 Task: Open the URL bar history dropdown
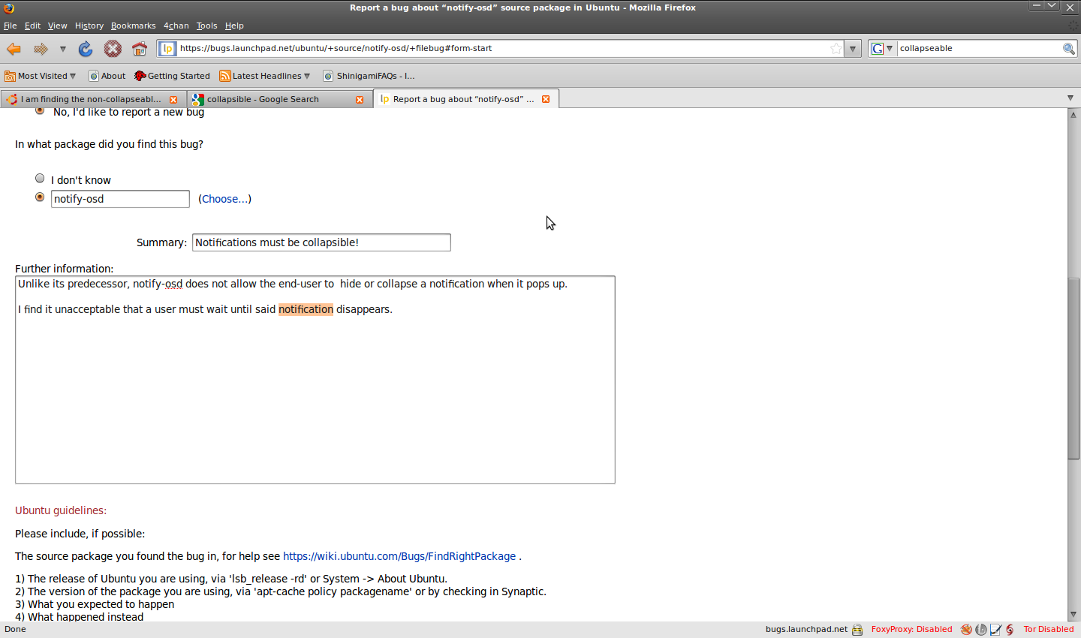[x=852, y=49]
